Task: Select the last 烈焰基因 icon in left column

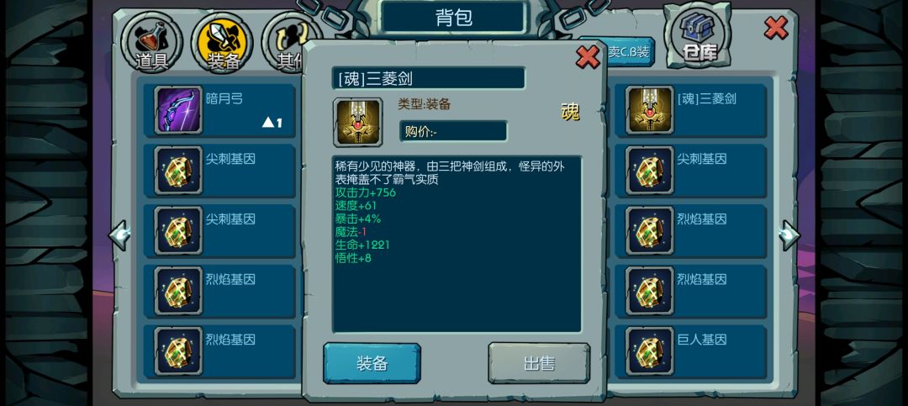Action: click(178, 351)
